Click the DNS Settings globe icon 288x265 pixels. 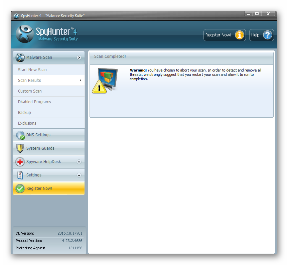pos(20,135)
